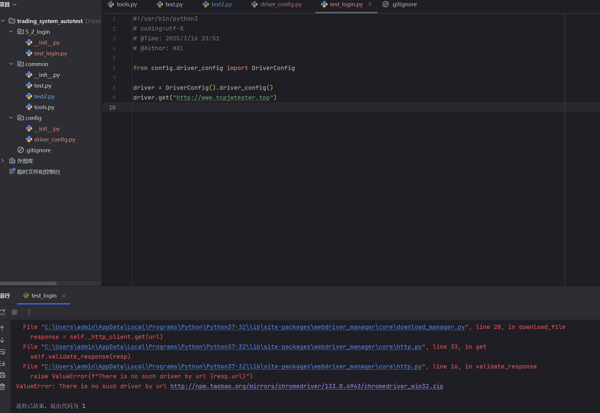Open the run toolbar more options menu
The image size is (600, 413).
point(29,312)
